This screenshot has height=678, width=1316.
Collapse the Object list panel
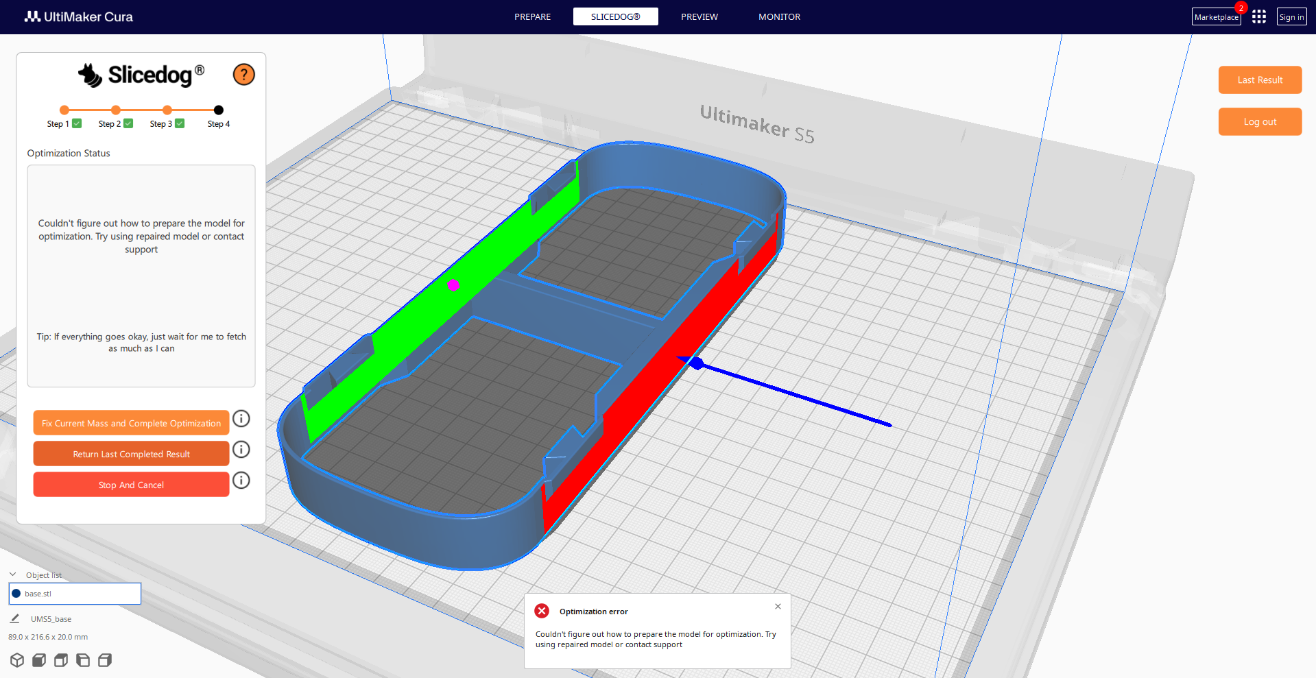click(x=12, y=574)
